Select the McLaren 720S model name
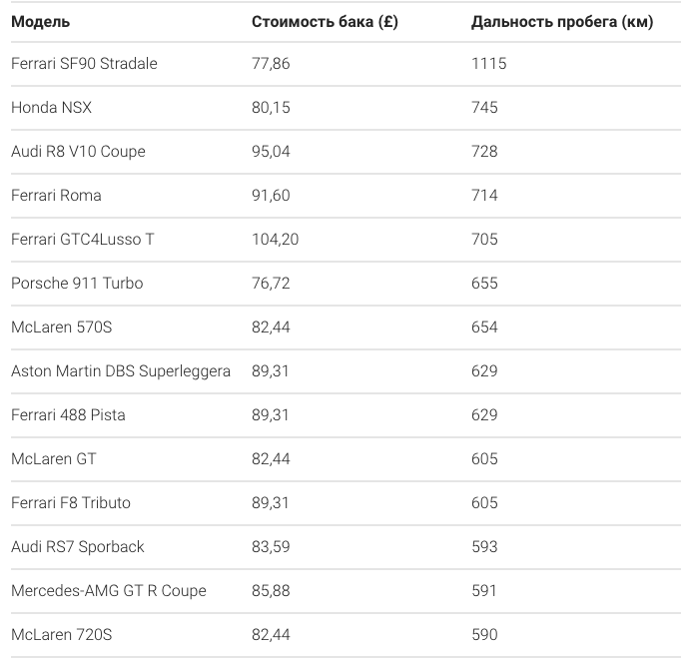The height and width of the screenshot is (659, 691). [x=61, y=635]
